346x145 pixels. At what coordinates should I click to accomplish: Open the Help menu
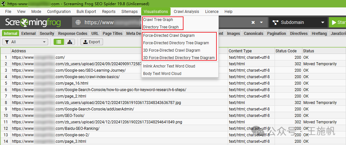[228, 12]
